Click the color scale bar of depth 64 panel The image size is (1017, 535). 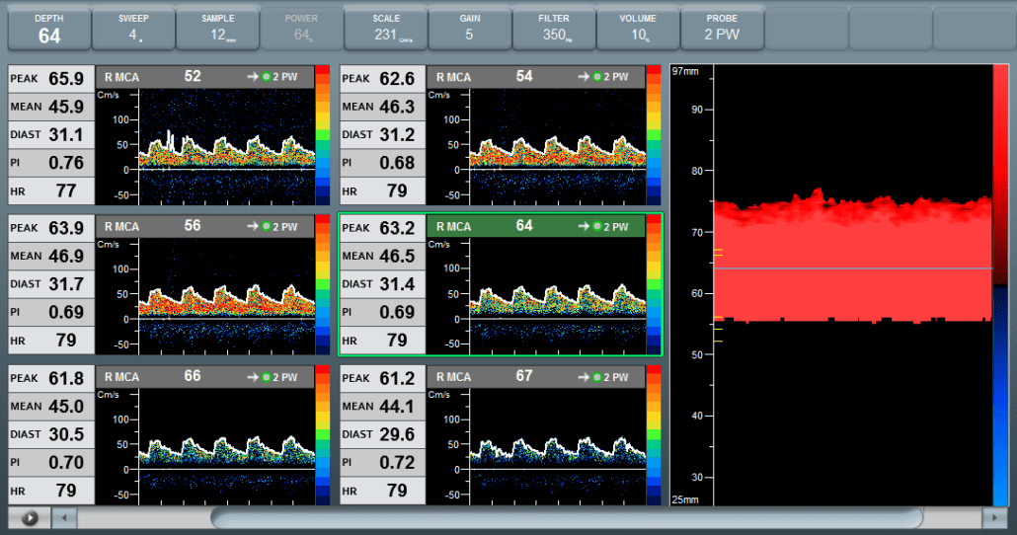point(654,284)
